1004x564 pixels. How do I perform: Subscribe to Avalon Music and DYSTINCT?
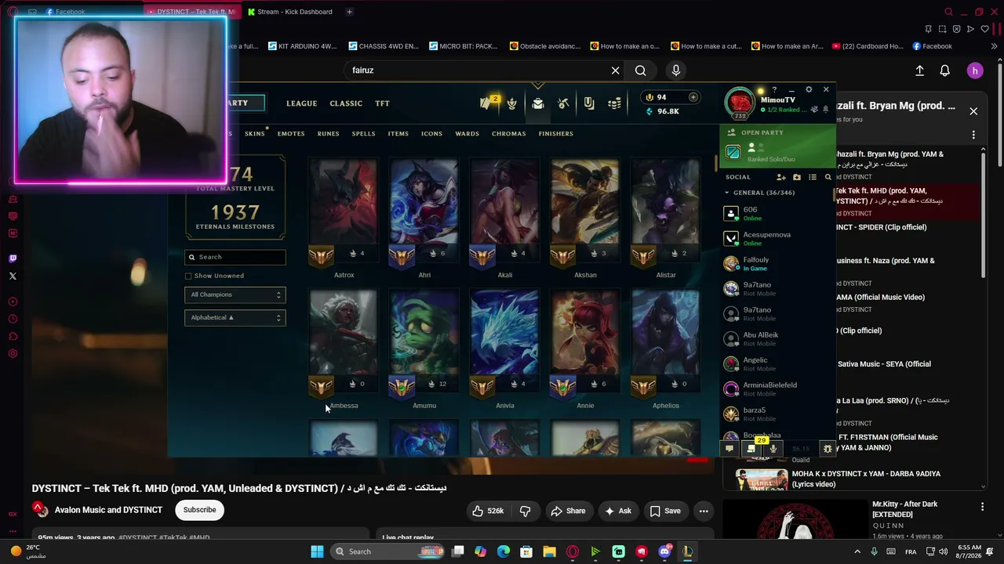pyautogui.click(x=200, y=510)
